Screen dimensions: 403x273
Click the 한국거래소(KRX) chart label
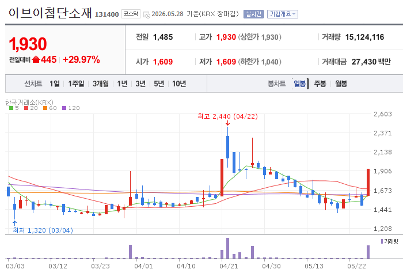29,103
